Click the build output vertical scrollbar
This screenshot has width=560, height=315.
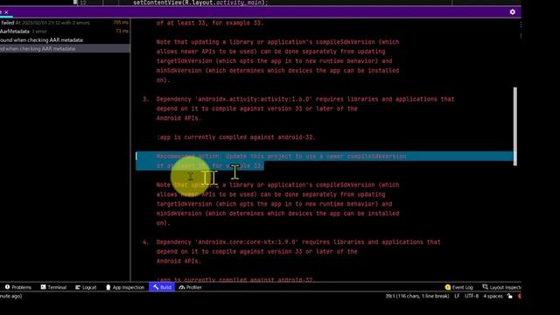(x=515, y=126)
